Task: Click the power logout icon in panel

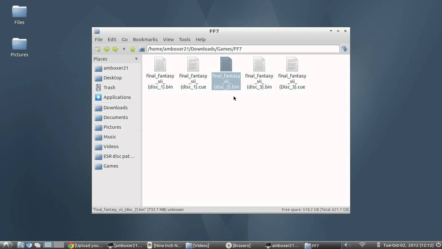Action: click(x=439, y=245)
